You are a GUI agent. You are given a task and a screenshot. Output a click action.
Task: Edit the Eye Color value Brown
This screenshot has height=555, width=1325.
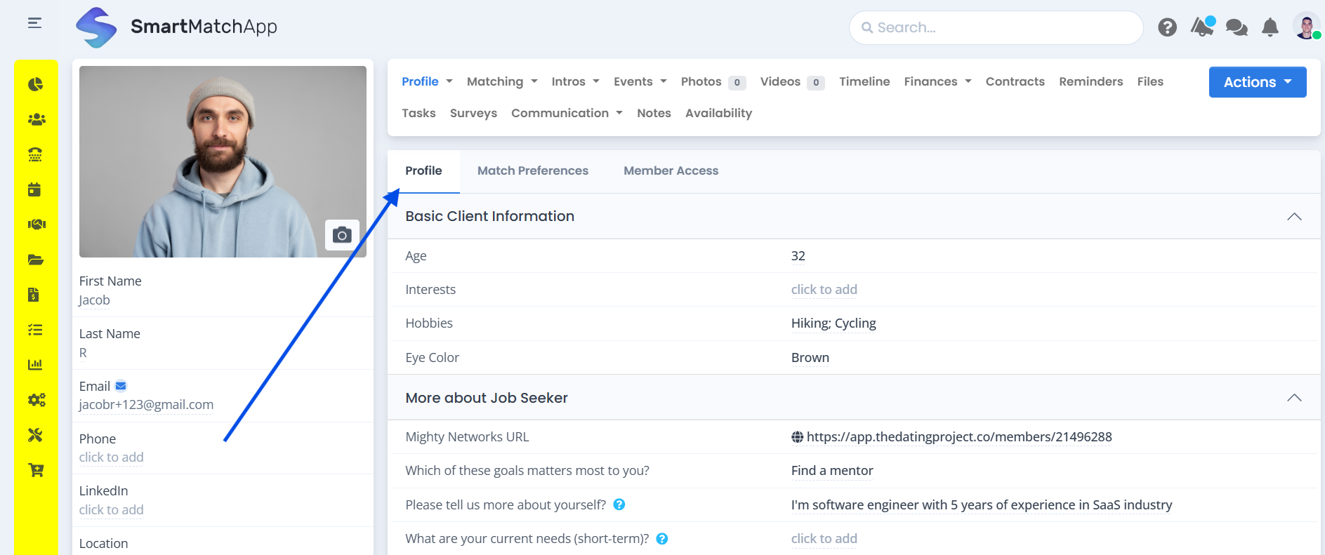(x=810, y=358)
